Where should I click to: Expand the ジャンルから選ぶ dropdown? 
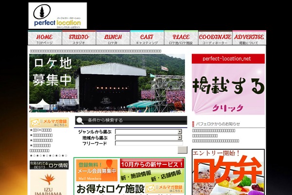(148, 132)
